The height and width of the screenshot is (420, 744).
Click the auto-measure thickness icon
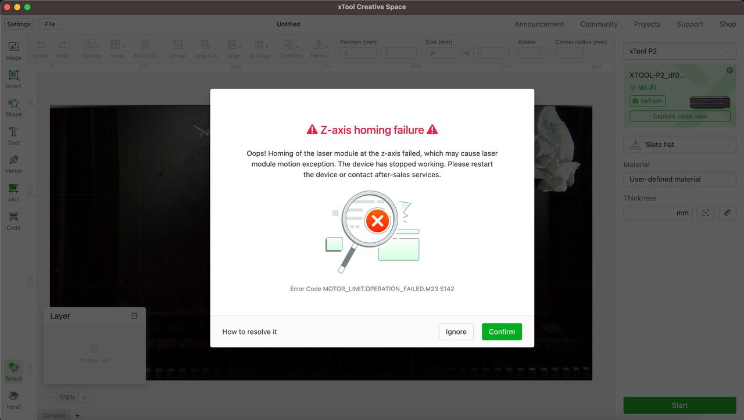(706, 213)
